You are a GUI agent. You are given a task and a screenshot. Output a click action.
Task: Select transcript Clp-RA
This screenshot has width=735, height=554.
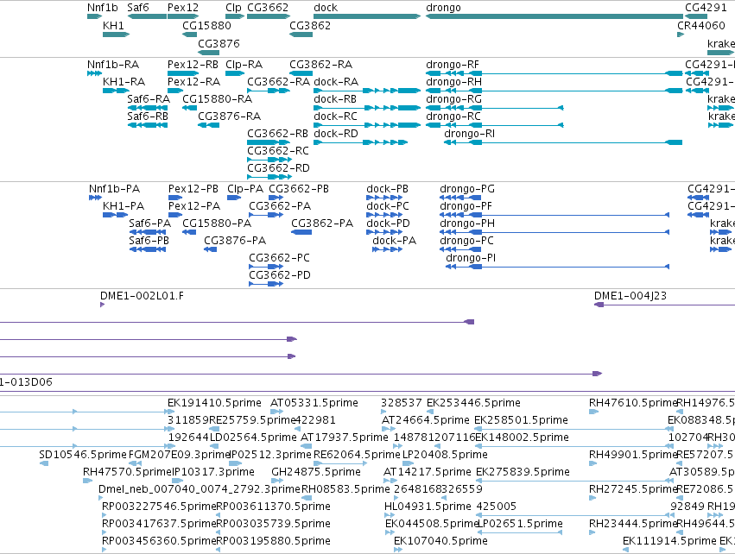point(244,64)
